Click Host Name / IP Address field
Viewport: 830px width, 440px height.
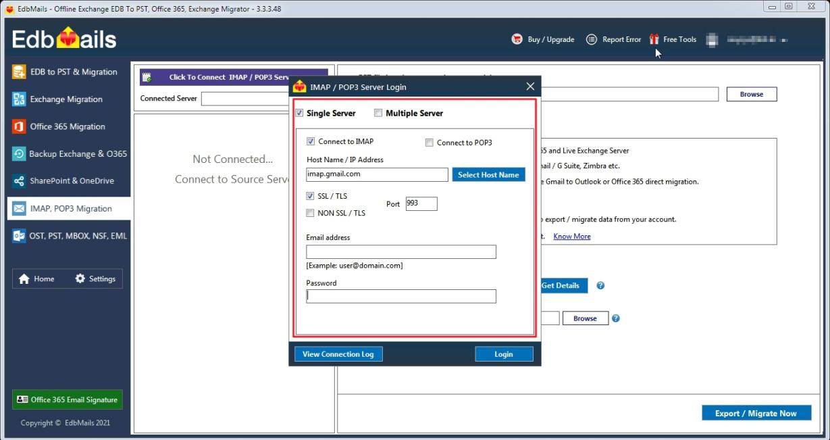tap(377, 174)
